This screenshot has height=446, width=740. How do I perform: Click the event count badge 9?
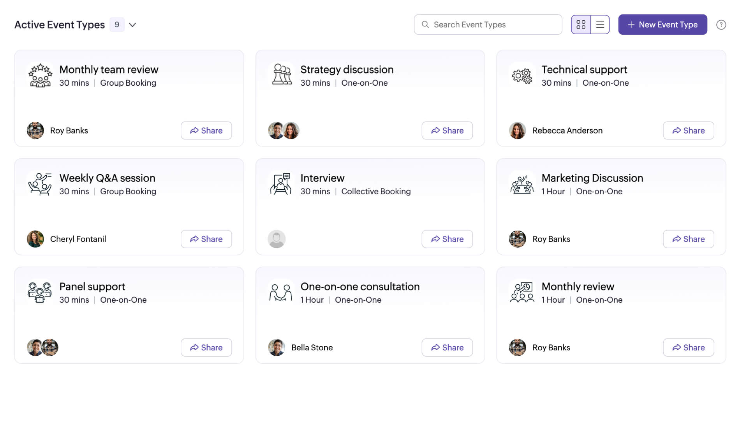pyautogui.click(x=117, y=25)
